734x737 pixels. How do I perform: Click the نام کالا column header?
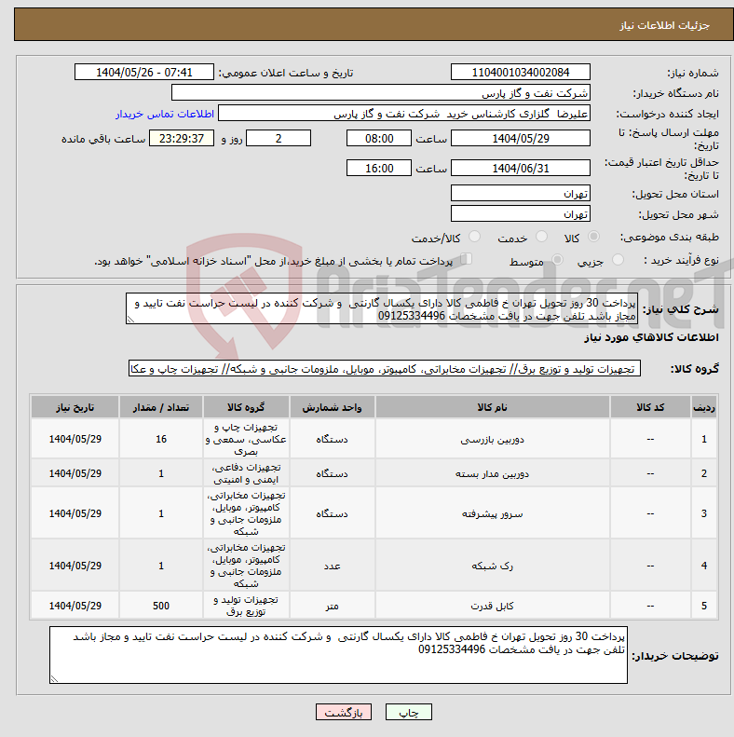[x=493, y=407]
